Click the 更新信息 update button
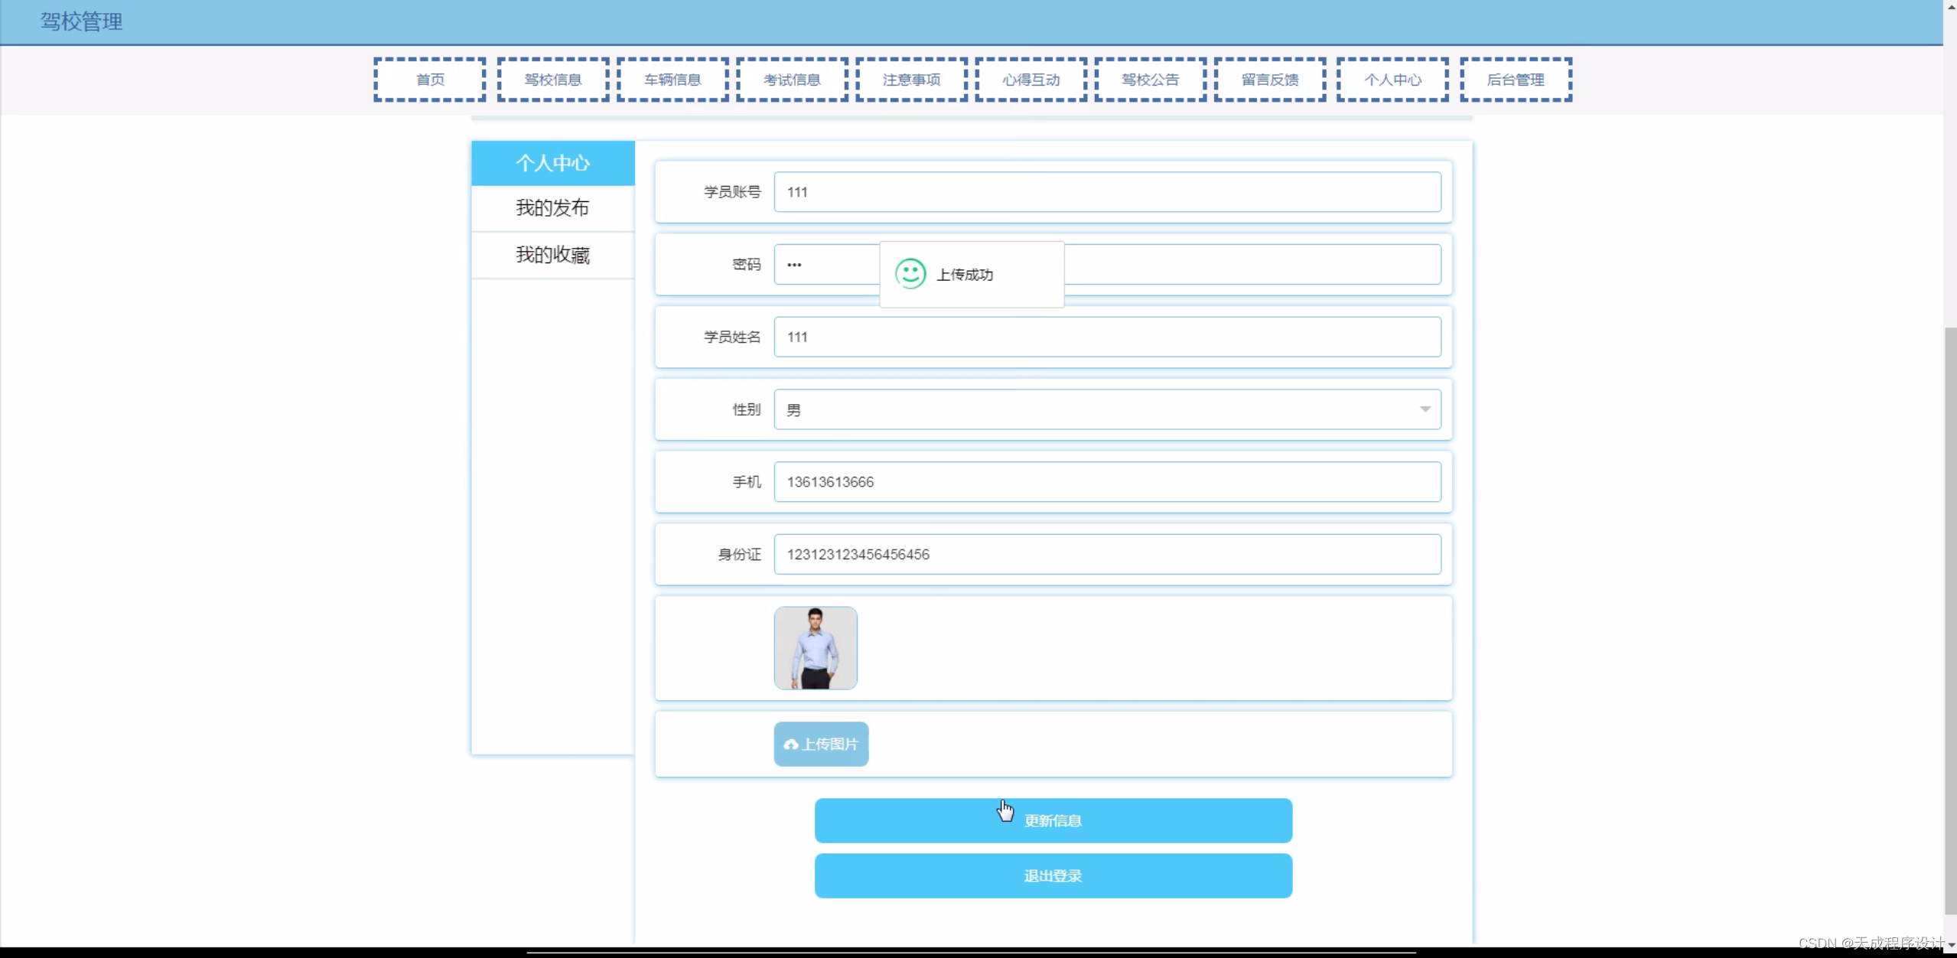1957x958 pixels. [x=1053, y=820]
